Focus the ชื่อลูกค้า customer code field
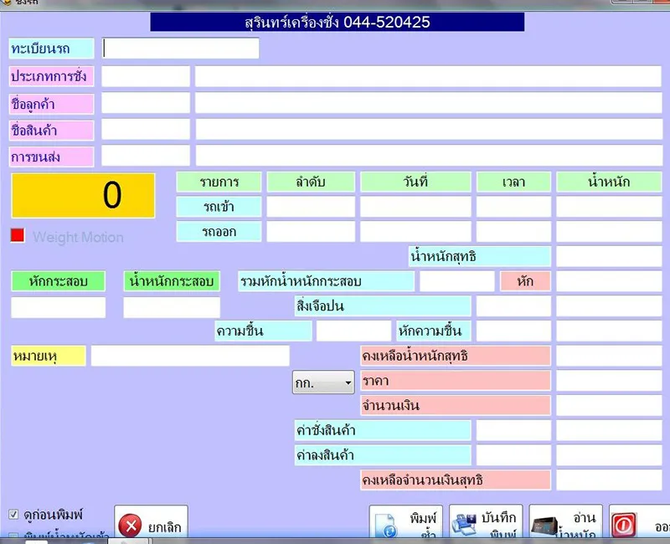The image size is (670, 544). (146, 103)
